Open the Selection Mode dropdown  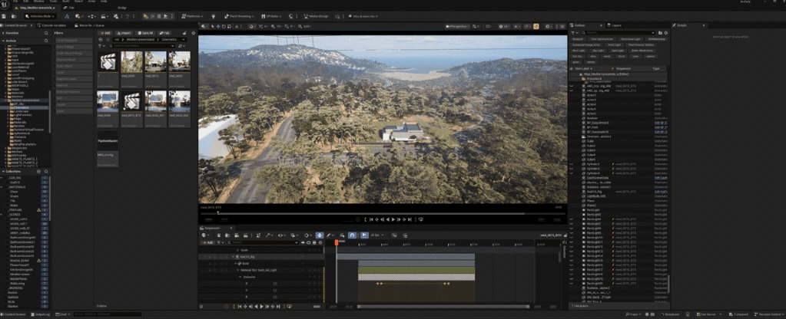(x=38, y=15)
